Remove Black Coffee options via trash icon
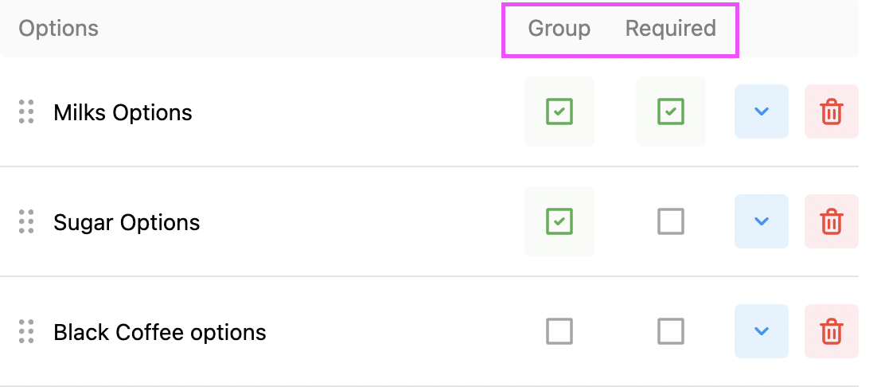The width and height of the screenshot is (877, 387). coord(831,331)
